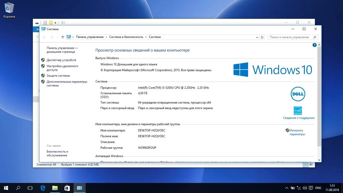Open the Recycle Bin (Корзина) desktop icon
343x193 pixels.
coord(9,10)
